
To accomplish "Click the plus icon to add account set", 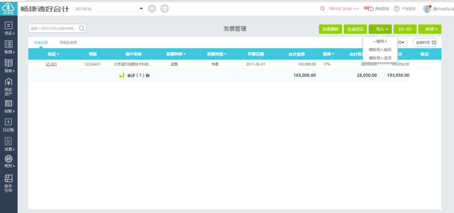I will coord(151,8).
